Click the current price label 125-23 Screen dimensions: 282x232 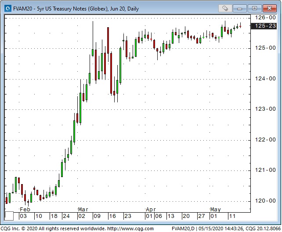pos(264,26)
